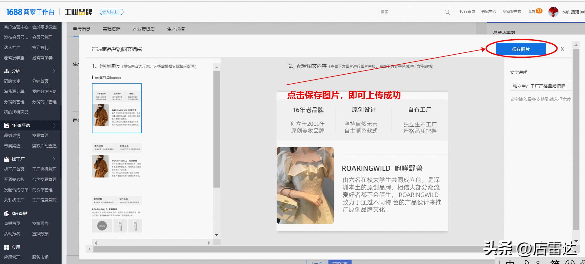The width and height of the screenshot is (585, 264).
Task: Click the search magnifier icon
Action: (x=447, y=12)
